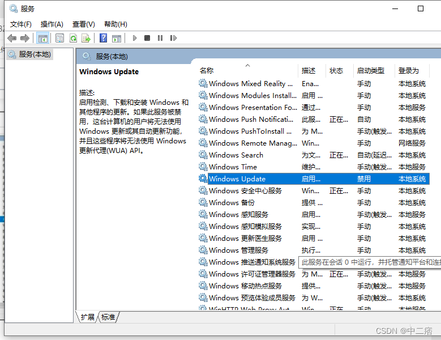Click the Services app icon in title bar
Viewport: 441px width, 340px height.
point(13,8)
